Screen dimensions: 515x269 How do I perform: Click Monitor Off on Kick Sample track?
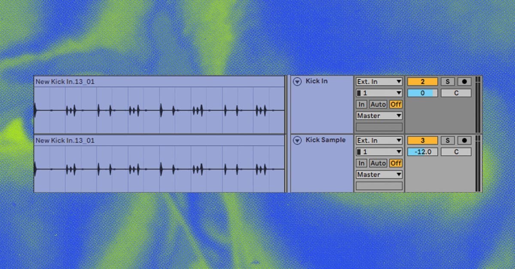point(396,163)
